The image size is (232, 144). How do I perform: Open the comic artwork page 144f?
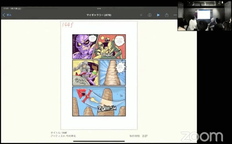(x=99, y=75)
